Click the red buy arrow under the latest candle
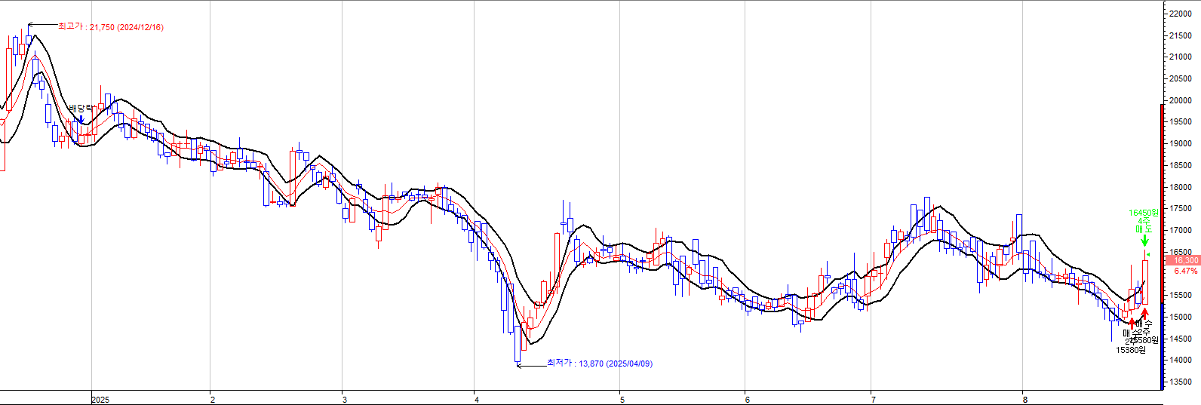Image resolution: width=1201 pixels, height=405 pixels. click(1144, 314)
